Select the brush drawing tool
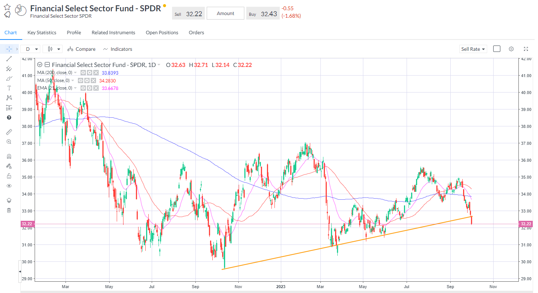Image resolution: width=538 pixels, height=293 pixels. 9,78
